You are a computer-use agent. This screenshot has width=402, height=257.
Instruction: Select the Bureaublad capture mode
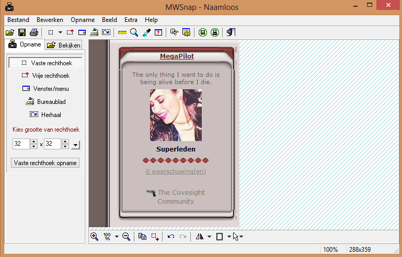45,102
